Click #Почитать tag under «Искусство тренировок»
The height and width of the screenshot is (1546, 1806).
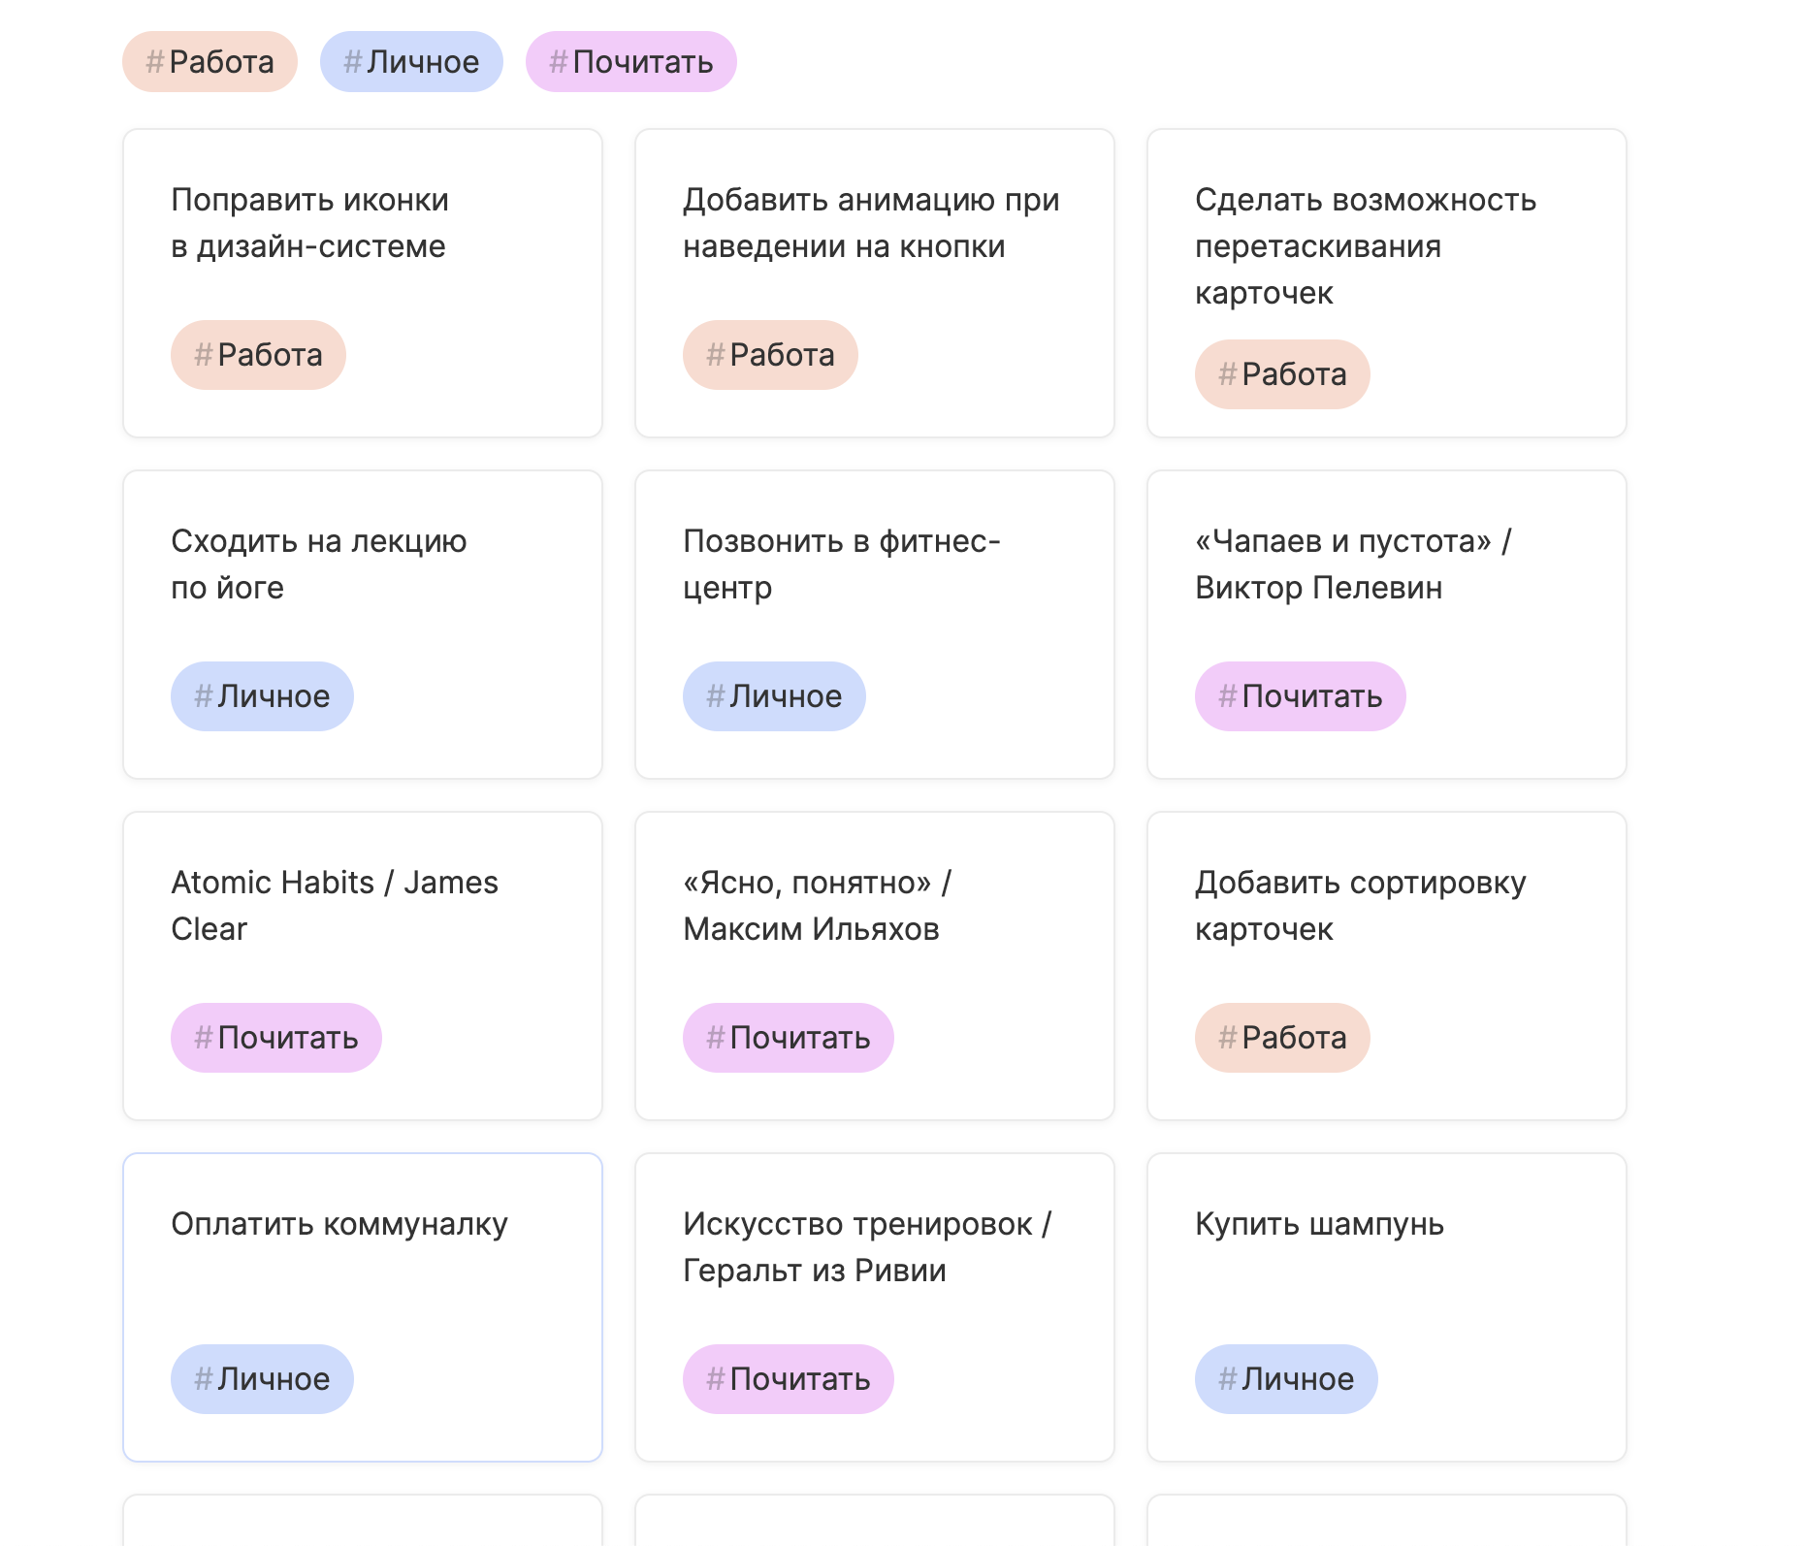[x=788, y=1379]
